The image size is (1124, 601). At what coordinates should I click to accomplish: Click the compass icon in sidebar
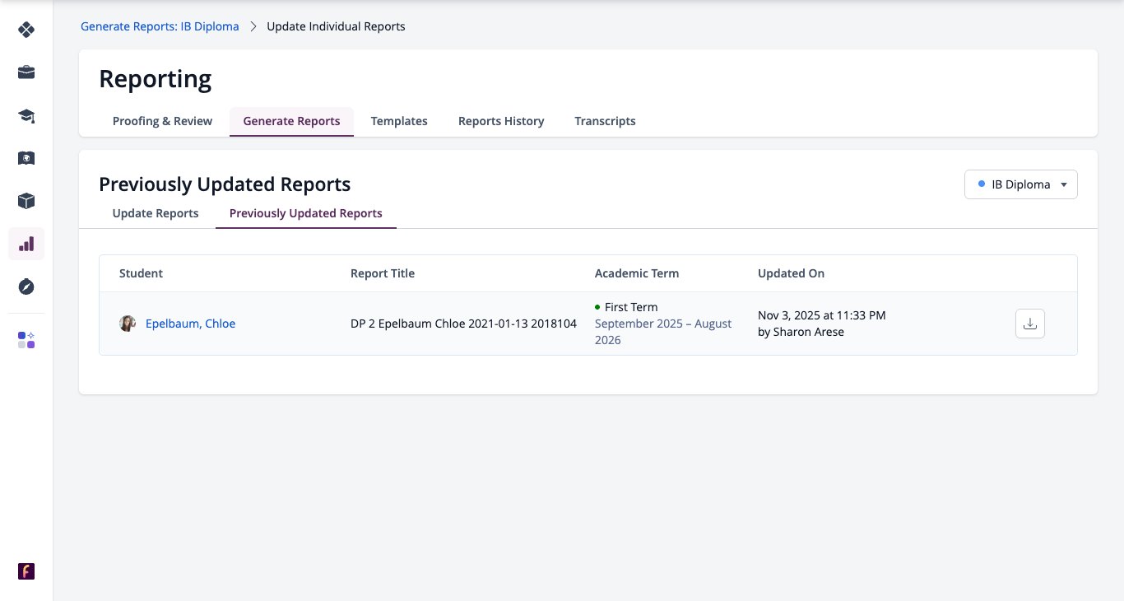(26, 287)
